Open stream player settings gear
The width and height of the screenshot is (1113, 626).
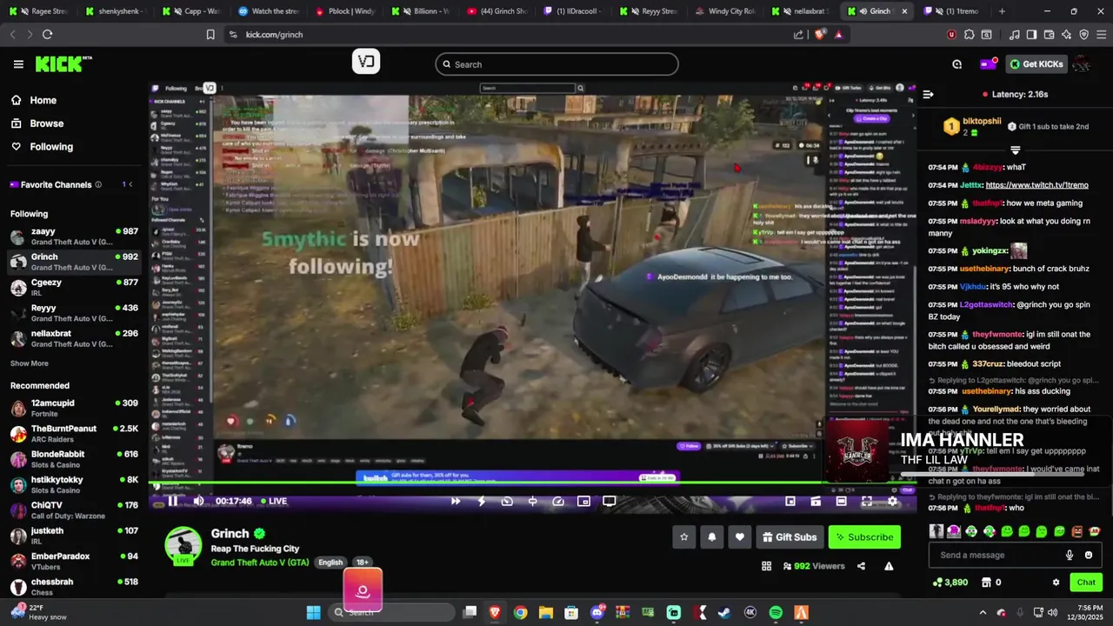coord(892,501)
